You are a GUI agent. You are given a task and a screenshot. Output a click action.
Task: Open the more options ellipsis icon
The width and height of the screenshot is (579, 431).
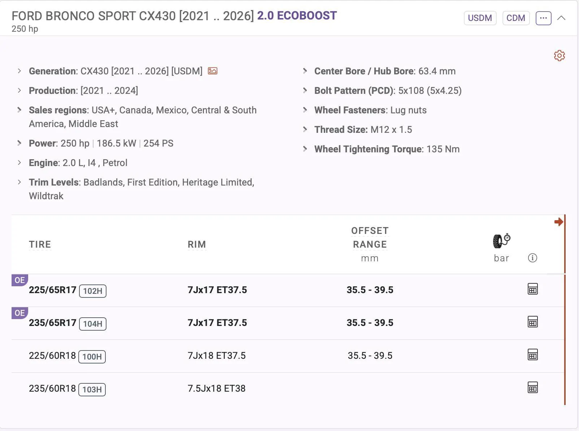(543, 17)
